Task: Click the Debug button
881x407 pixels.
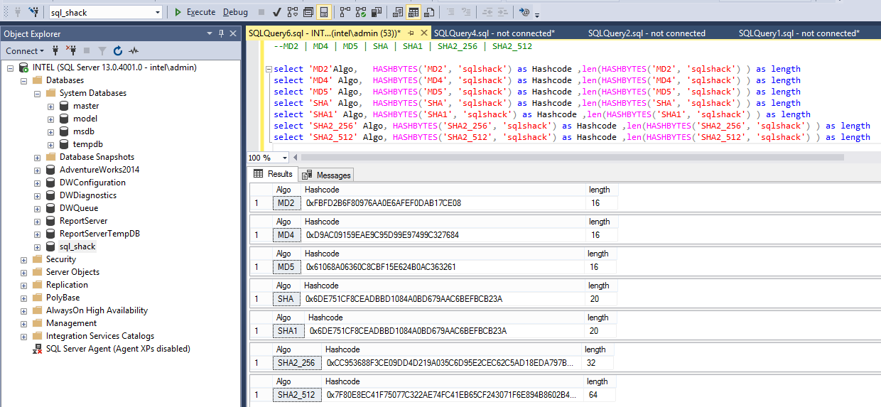Action: tap(235, 12)
